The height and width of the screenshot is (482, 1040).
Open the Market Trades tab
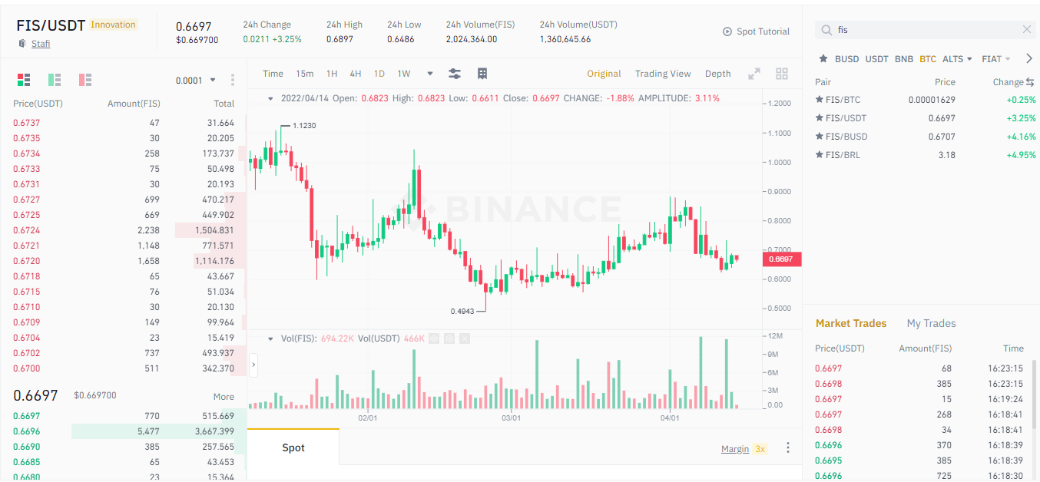[851, 323]
